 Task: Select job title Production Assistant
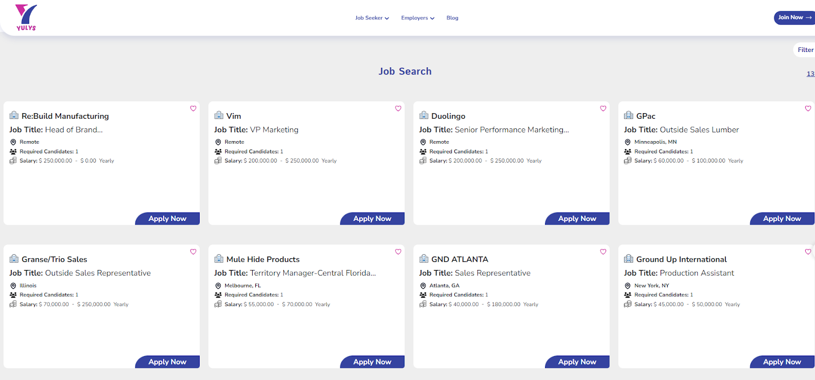click(x=697, y=273)
